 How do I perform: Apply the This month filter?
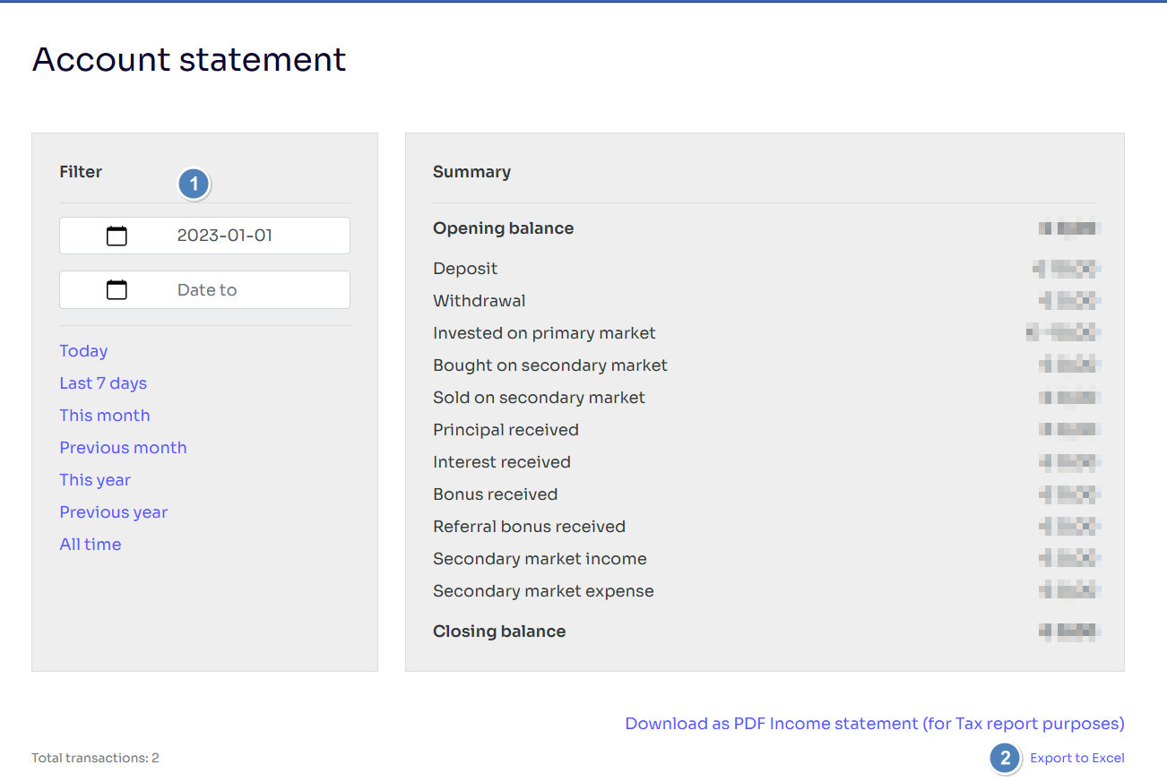[x=105, y=416]
